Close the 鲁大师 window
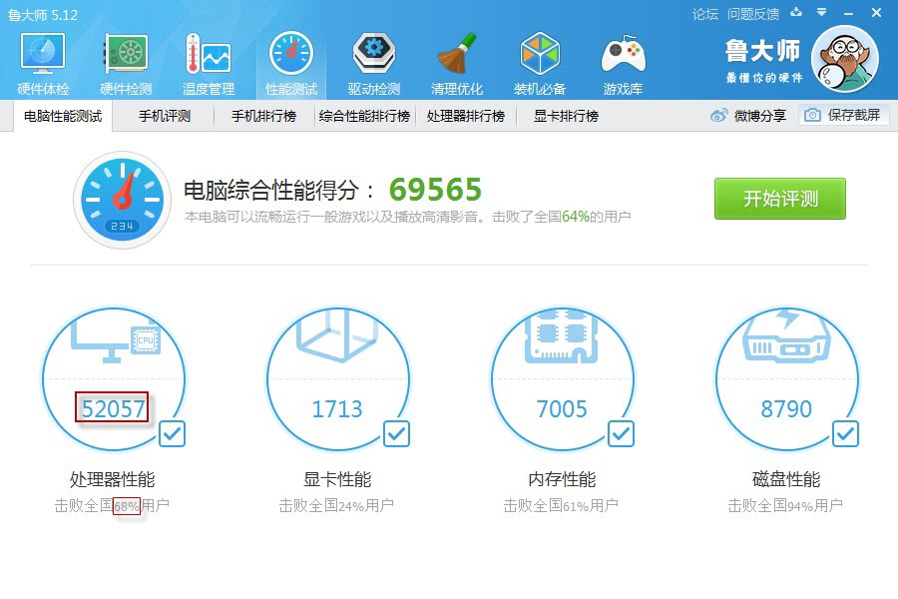 (876, 12)
